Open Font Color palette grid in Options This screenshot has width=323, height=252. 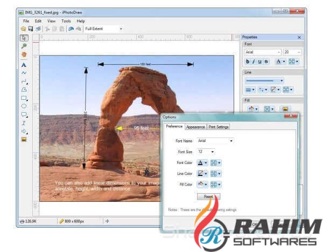click(215, 163)
